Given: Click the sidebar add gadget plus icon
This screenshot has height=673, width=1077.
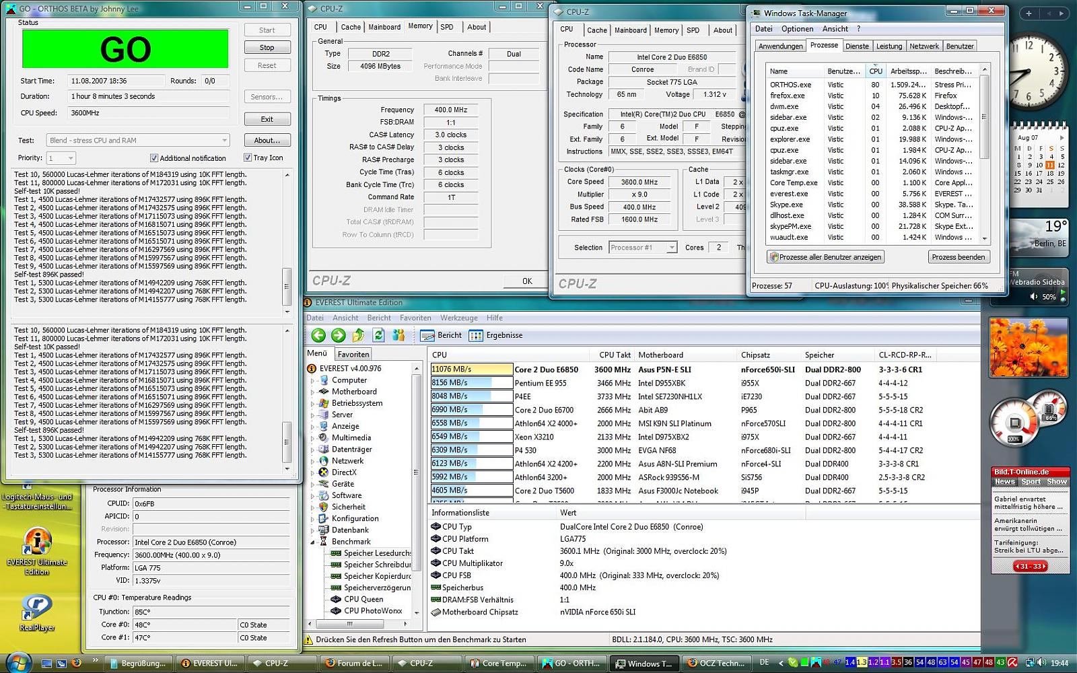Looking at the screenshot, I should pos(1029,13).
